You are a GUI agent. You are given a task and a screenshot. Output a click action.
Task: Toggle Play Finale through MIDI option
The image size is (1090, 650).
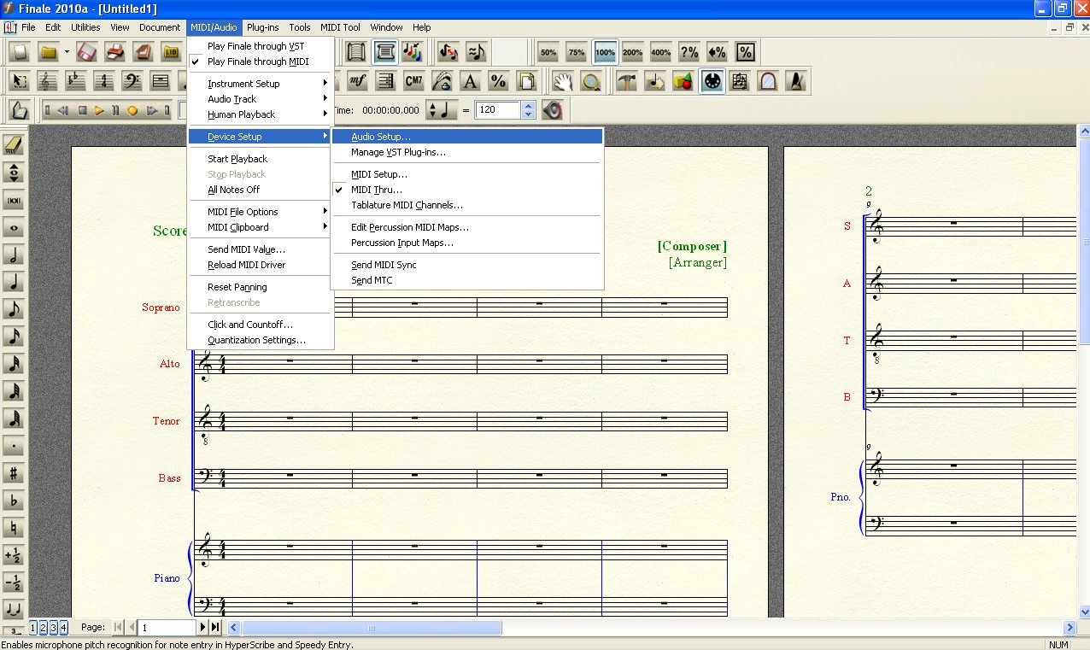(x=257, y=61)
